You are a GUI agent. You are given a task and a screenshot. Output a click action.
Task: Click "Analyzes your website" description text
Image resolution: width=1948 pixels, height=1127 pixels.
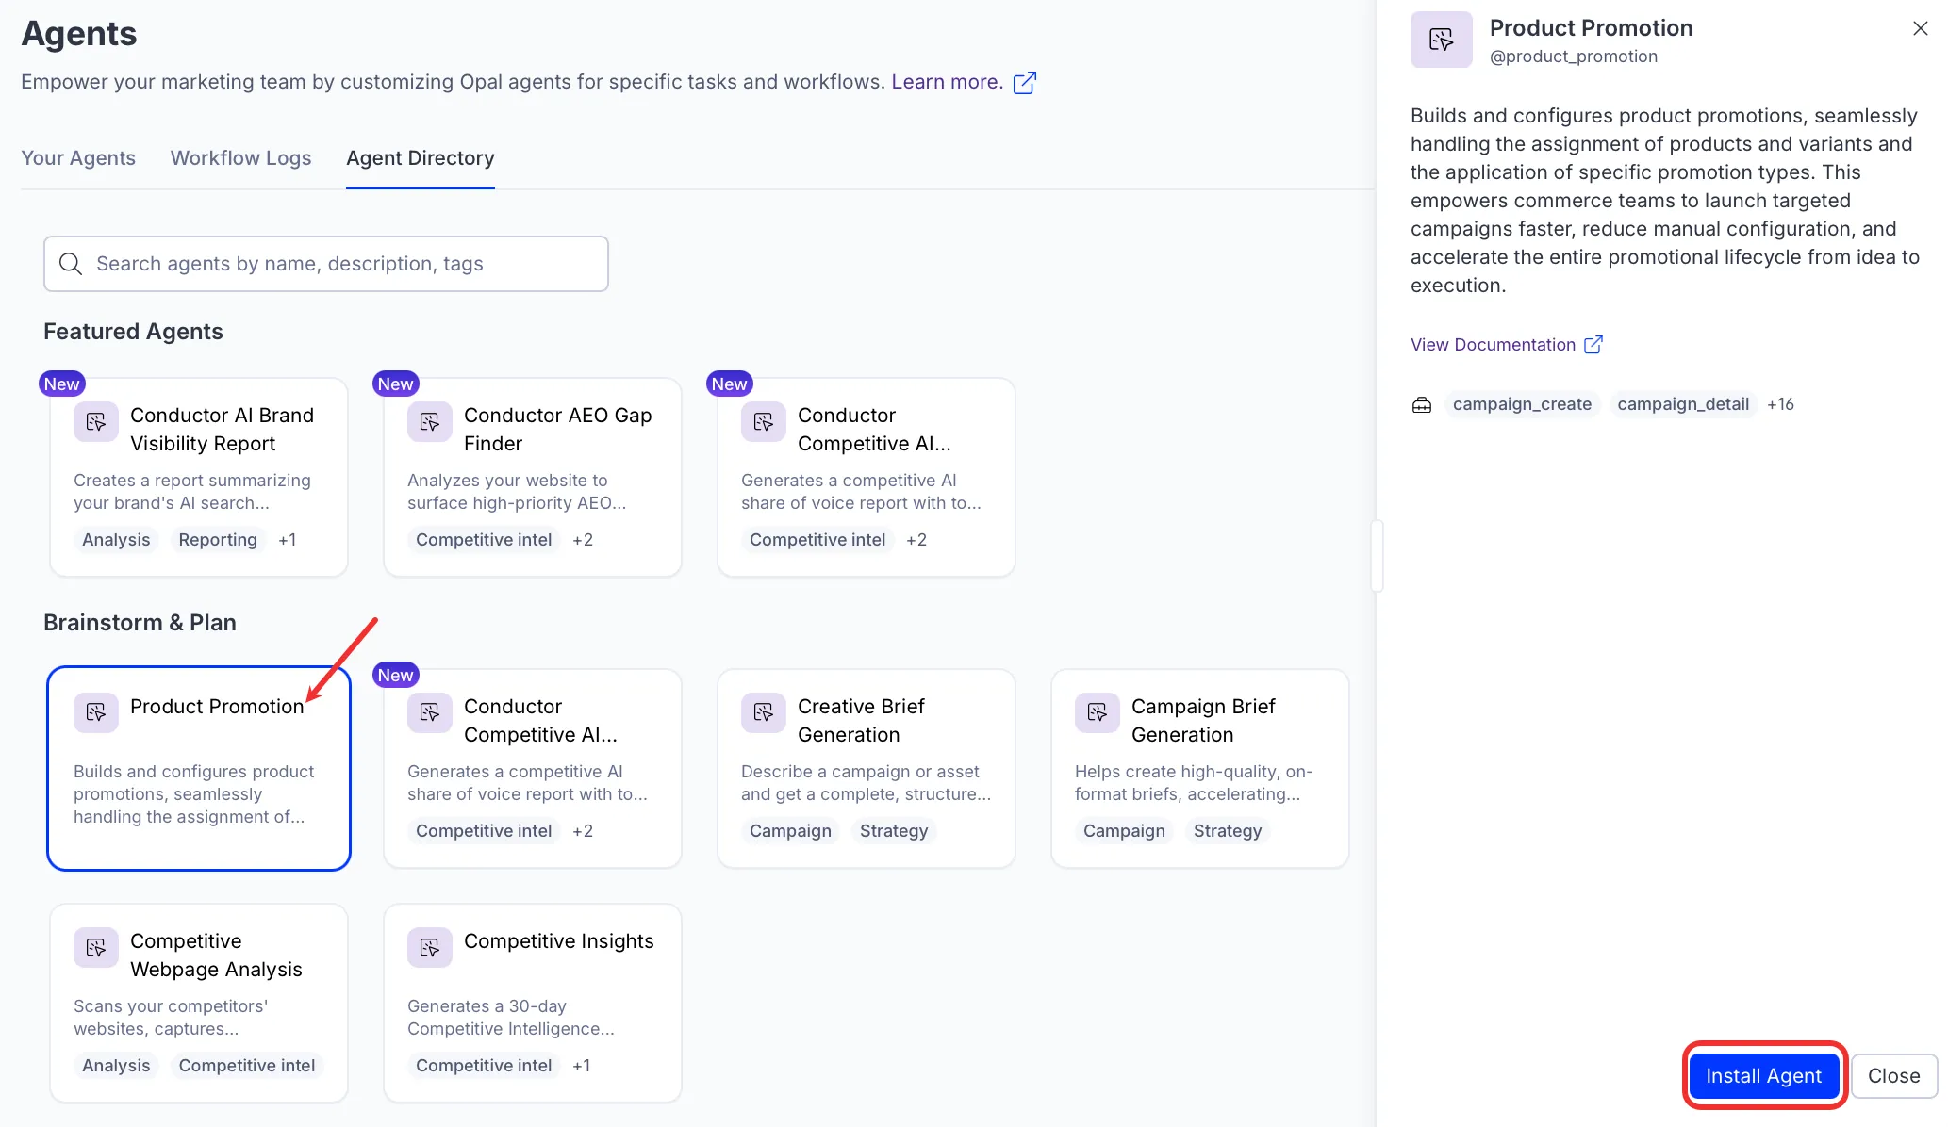pyautogui.click(x=517, y=492)
